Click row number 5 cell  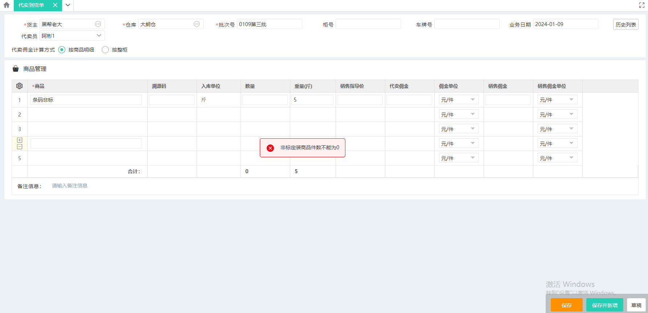pos(20,158)
